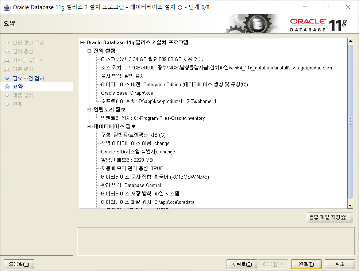359x271 pixels.
Task: Collapse the 데이터베이스 정보 tree section
Action: (89, 126)
